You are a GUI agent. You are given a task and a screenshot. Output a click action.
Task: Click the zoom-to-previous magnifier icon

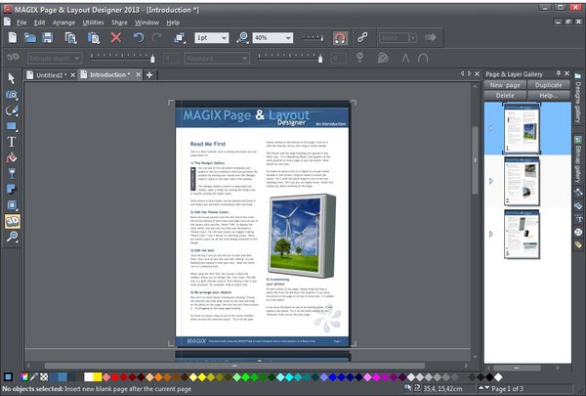[242, 38]
